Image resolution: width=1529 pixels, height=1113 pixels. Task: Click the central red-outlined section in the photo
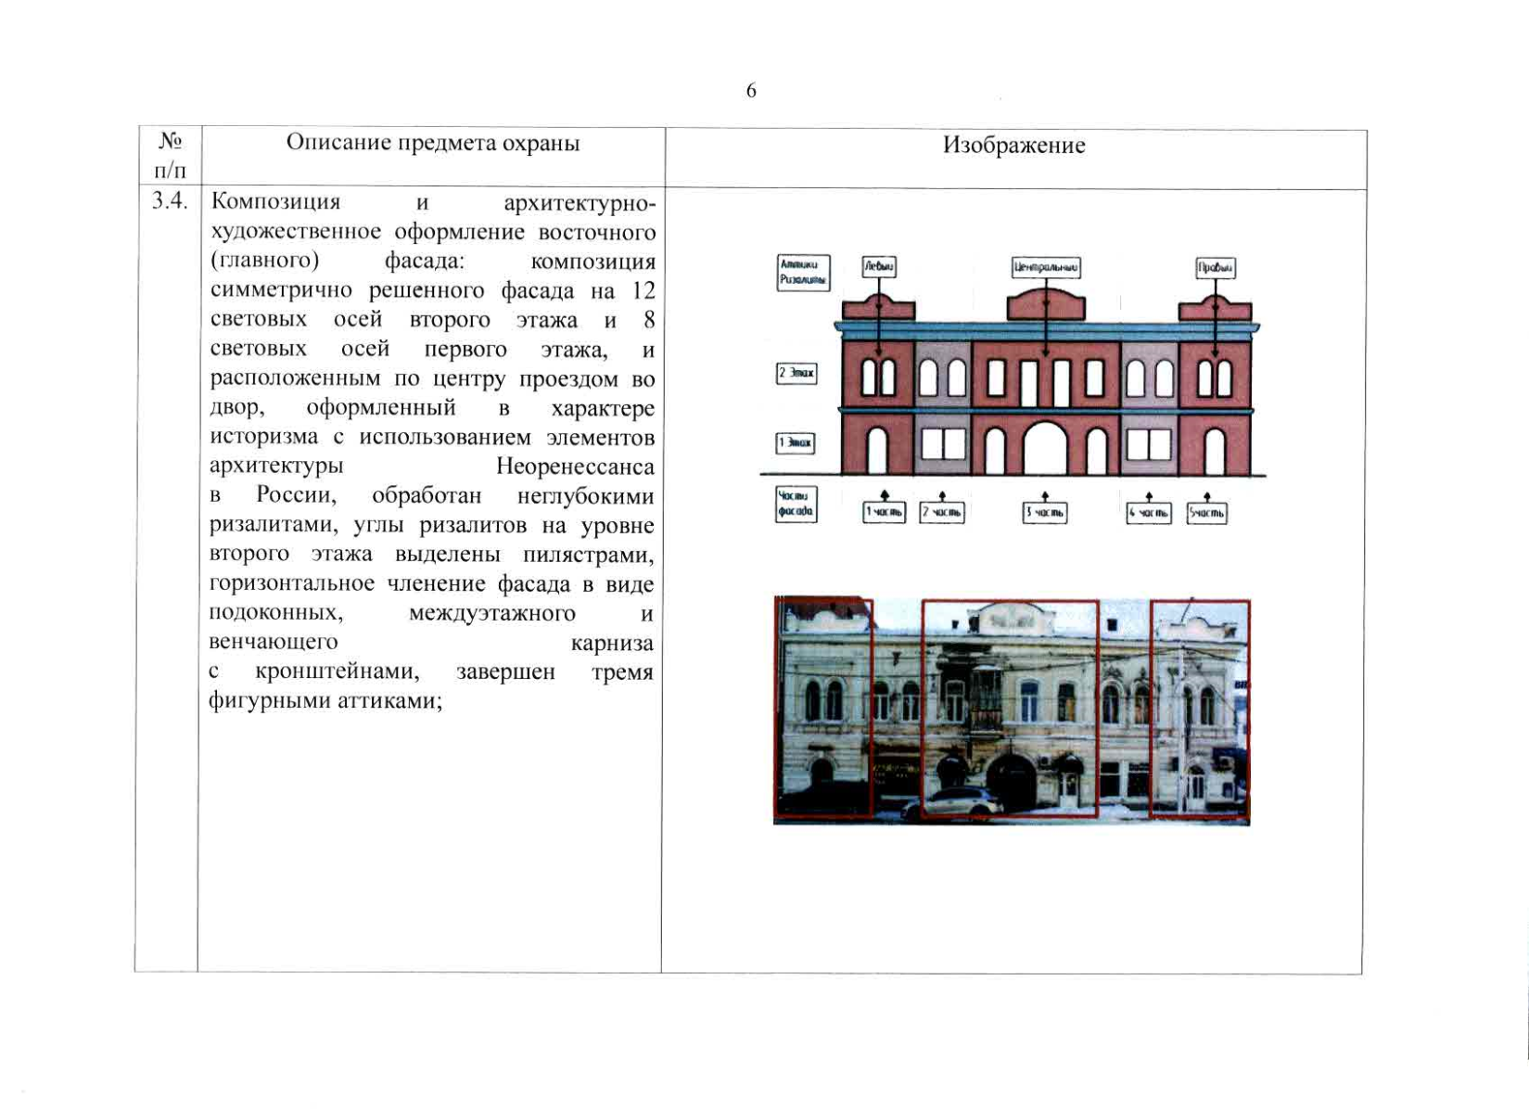[1010, 709]
